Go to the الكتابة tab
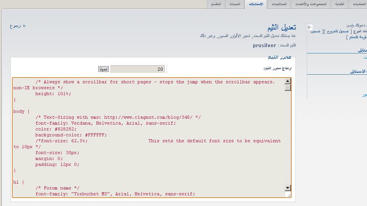The image size is (367, 206). pos(339,4)
